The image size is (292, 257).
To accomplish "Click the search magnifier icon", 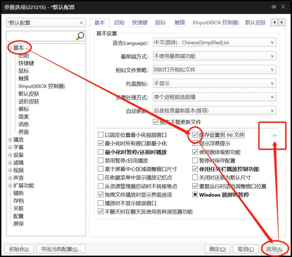I will point(80,36).
